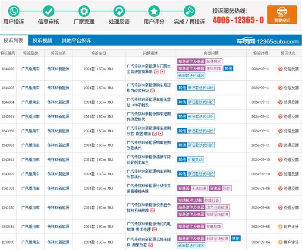Screen dimensions: 302x250
Task: Click the 完成/再投诉 step icon
Action: 189,11
